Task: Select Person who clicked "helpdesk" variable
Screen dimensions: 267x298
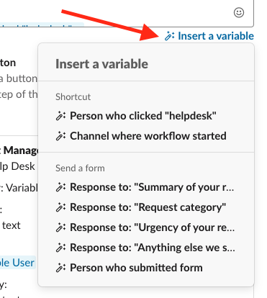Action: click(x=136, y=116)
